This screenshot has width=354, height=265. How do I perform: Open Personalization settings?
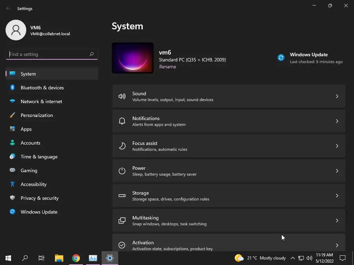tap(52, 115)
